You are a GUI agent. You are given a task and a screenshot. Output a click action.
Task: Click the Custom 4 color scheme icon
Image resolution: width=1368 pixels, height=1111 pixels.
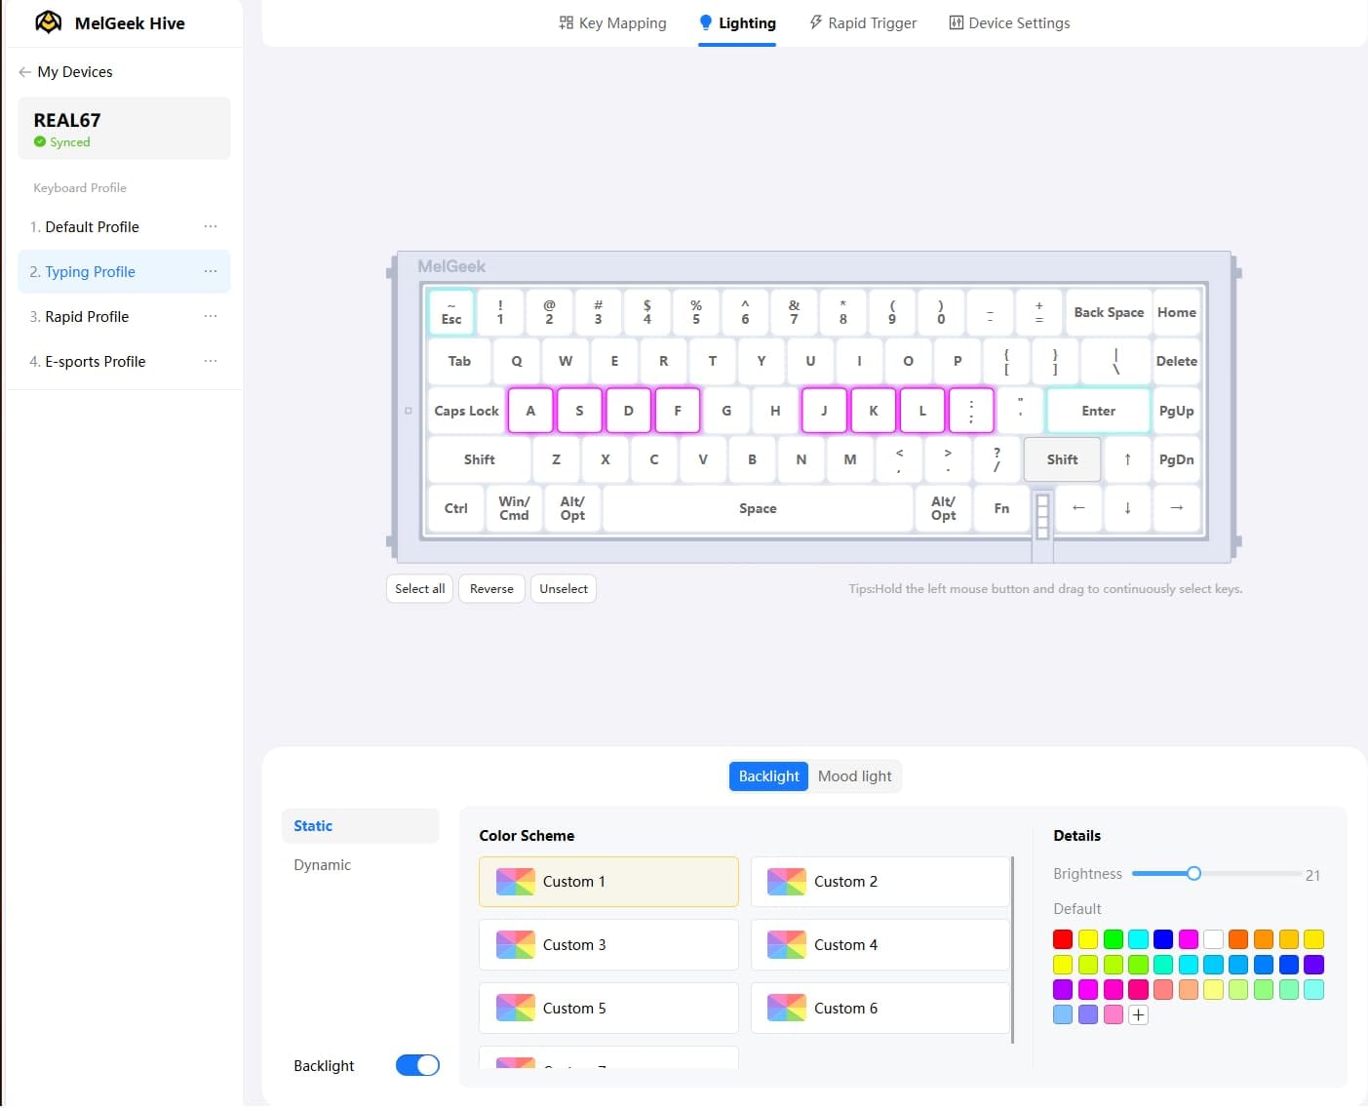pos(786,945)
